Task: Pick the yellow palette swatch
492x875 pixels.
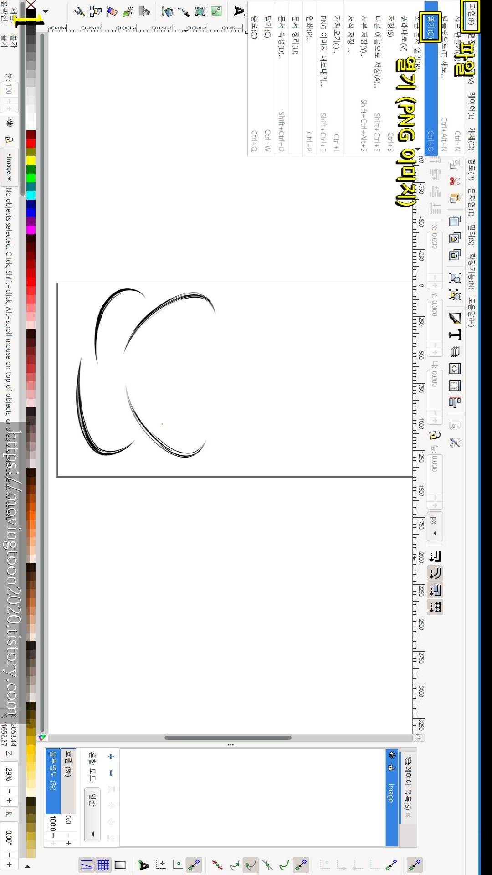Action: (31, 161)
